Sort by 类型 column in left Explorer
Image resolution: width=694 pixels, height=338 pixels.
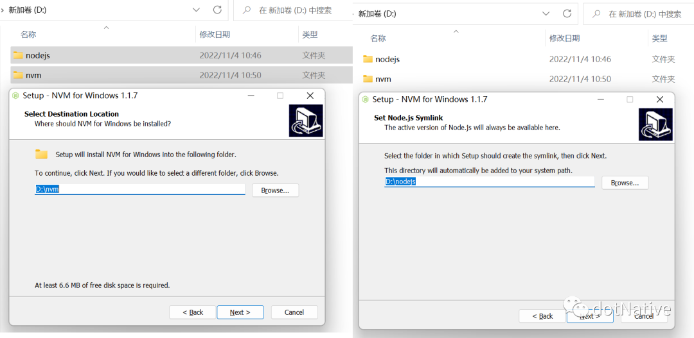310,35
